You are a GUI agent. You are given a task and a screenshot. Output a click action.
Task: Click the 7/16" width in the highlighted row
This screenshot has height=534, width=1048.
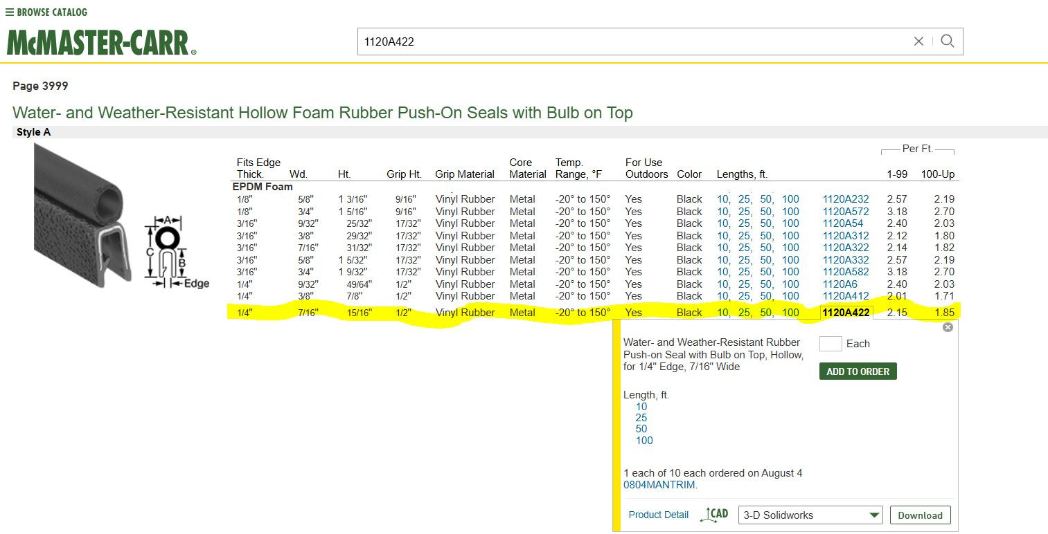coord(308,313)
